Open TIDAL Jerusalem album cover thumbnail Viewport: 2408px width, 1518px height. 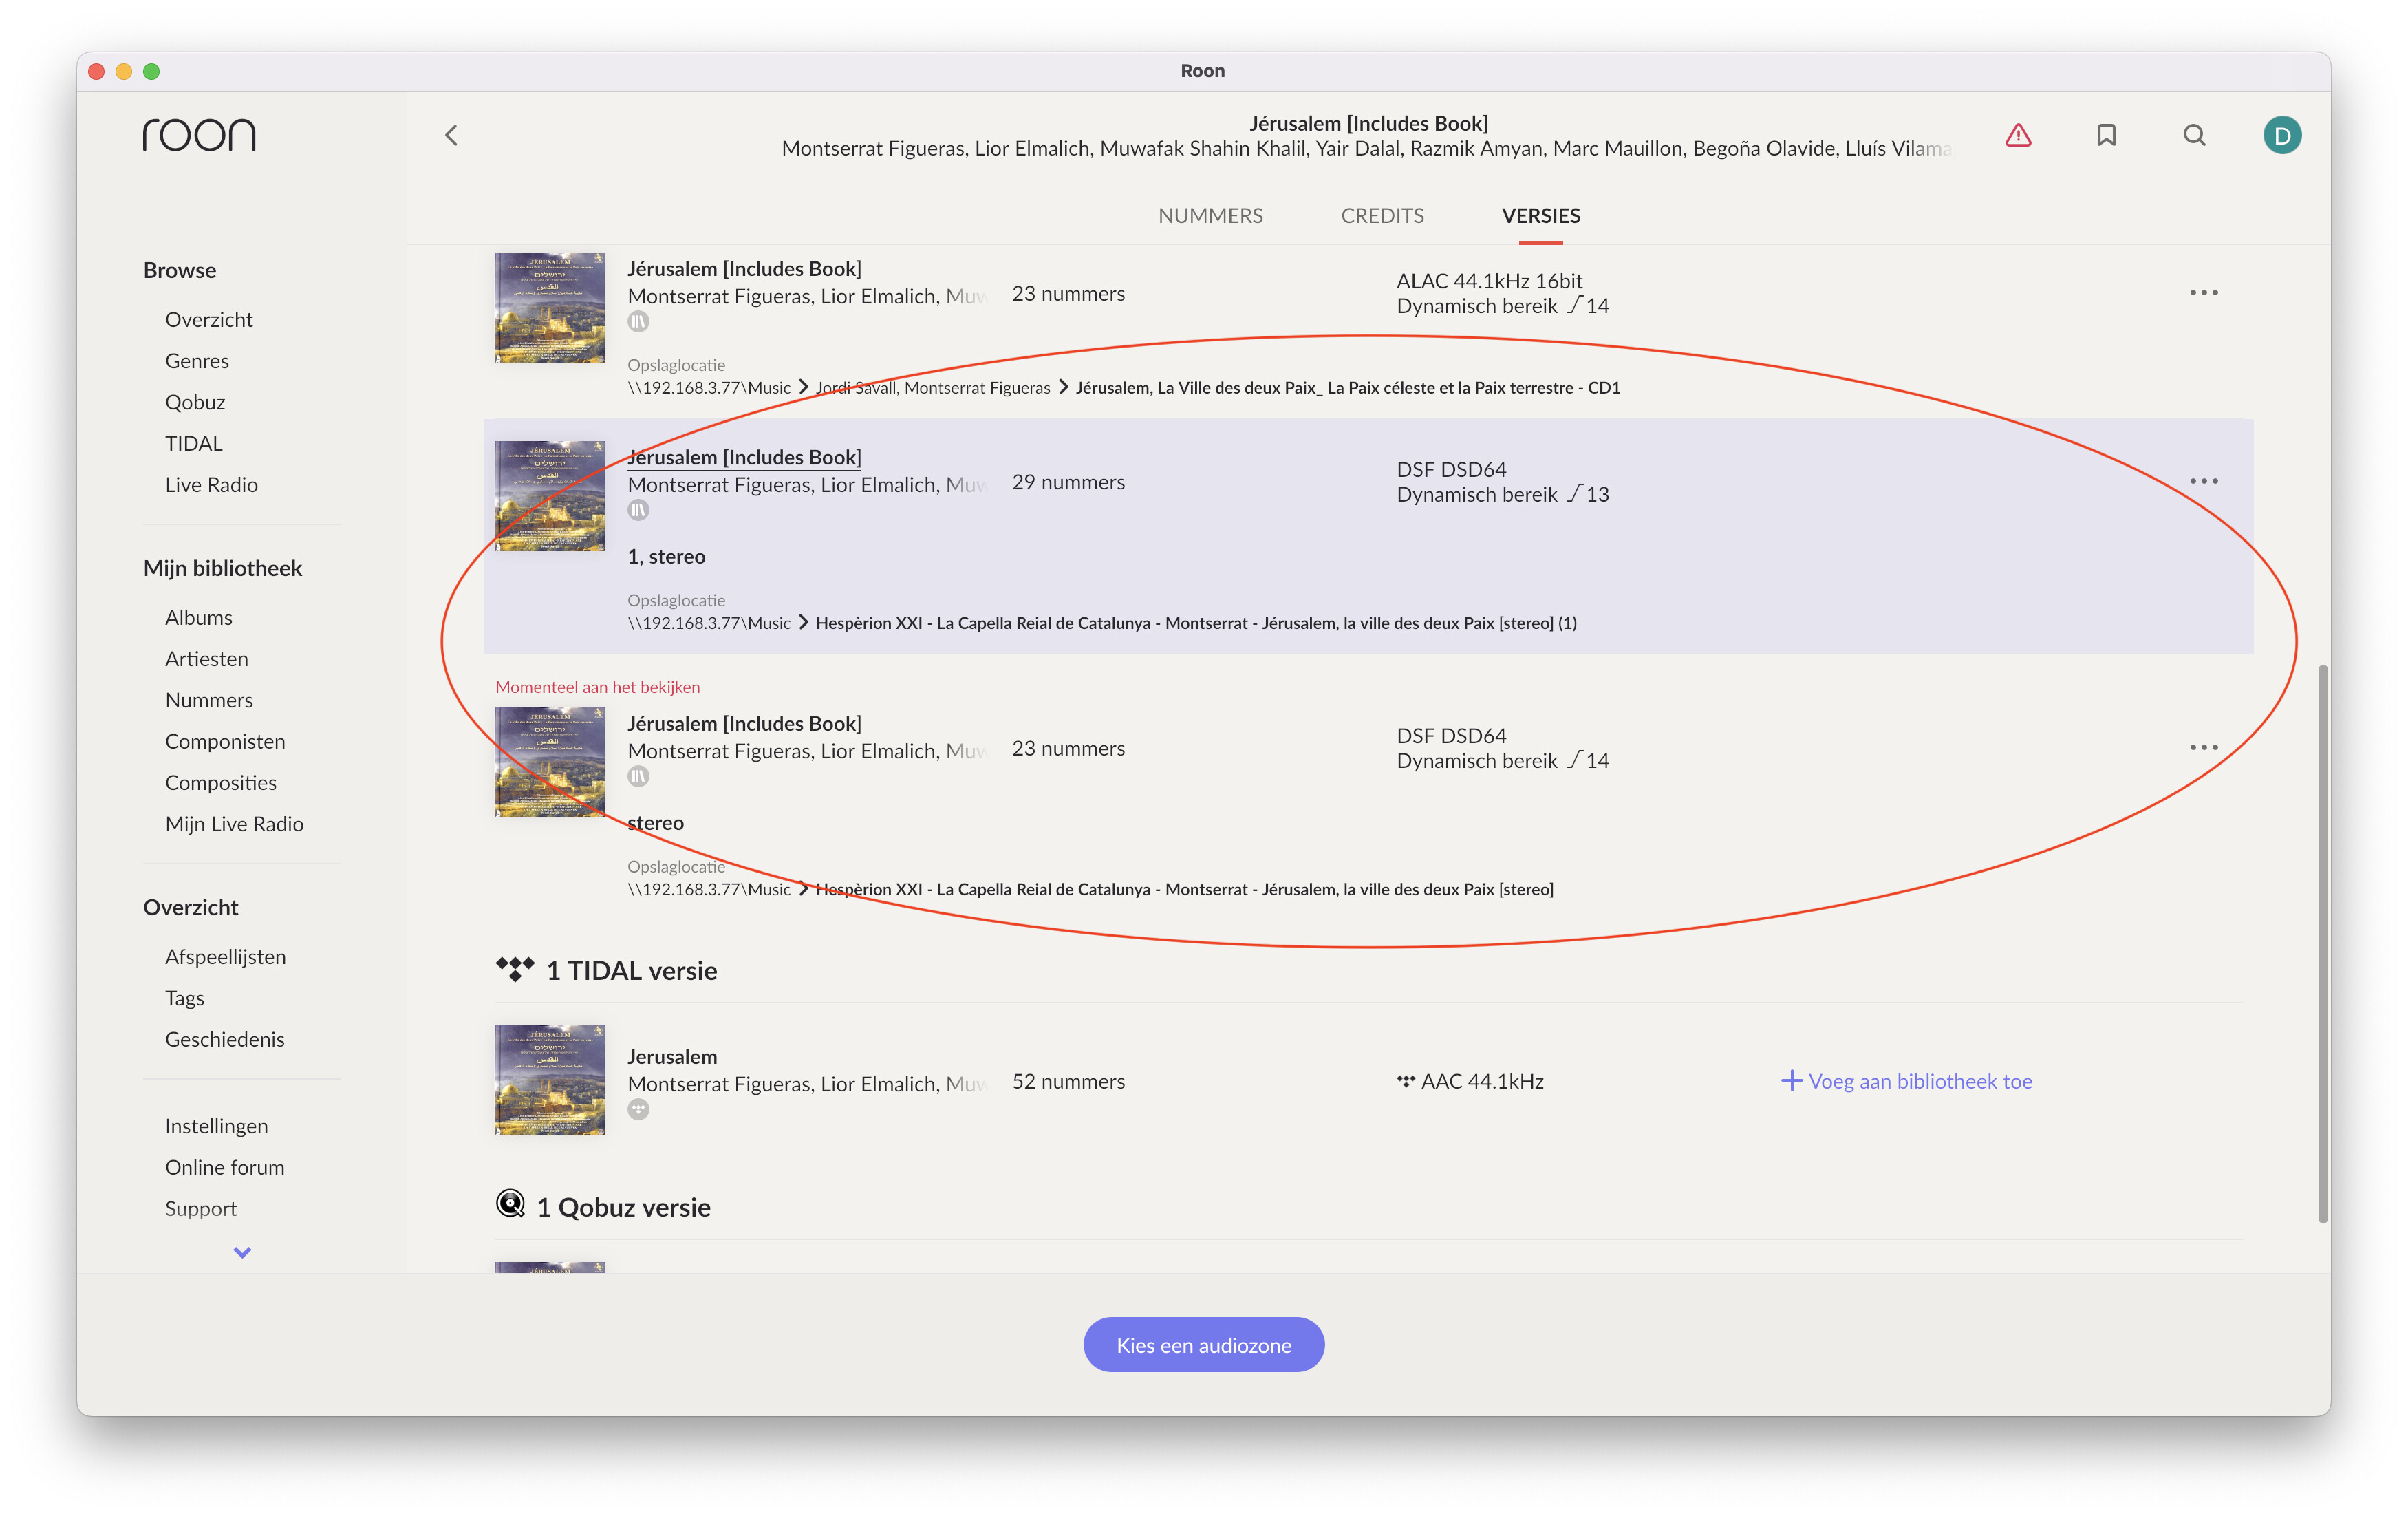tap(550, 1080)
